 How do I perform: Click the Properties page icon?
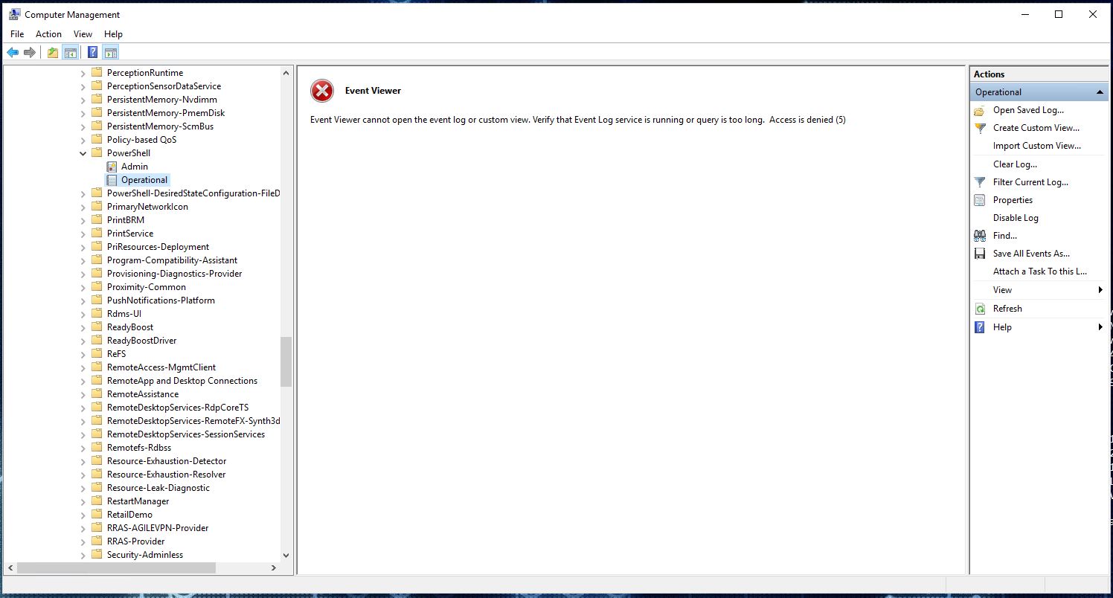click(979, 200)
